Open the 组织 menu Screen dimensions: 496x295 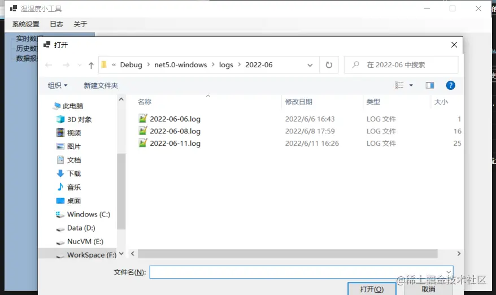(58, 85)
